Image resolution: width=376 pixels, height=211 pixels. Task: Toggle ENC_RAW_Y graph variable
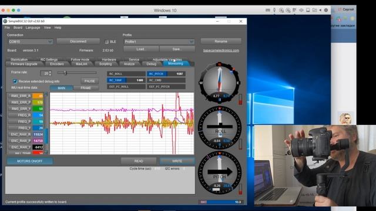click(x=20, y=147)
